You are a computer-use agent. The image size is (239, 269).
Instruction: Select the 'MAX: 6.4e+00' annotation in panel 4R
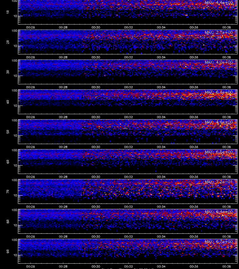(x=219, y=92)
